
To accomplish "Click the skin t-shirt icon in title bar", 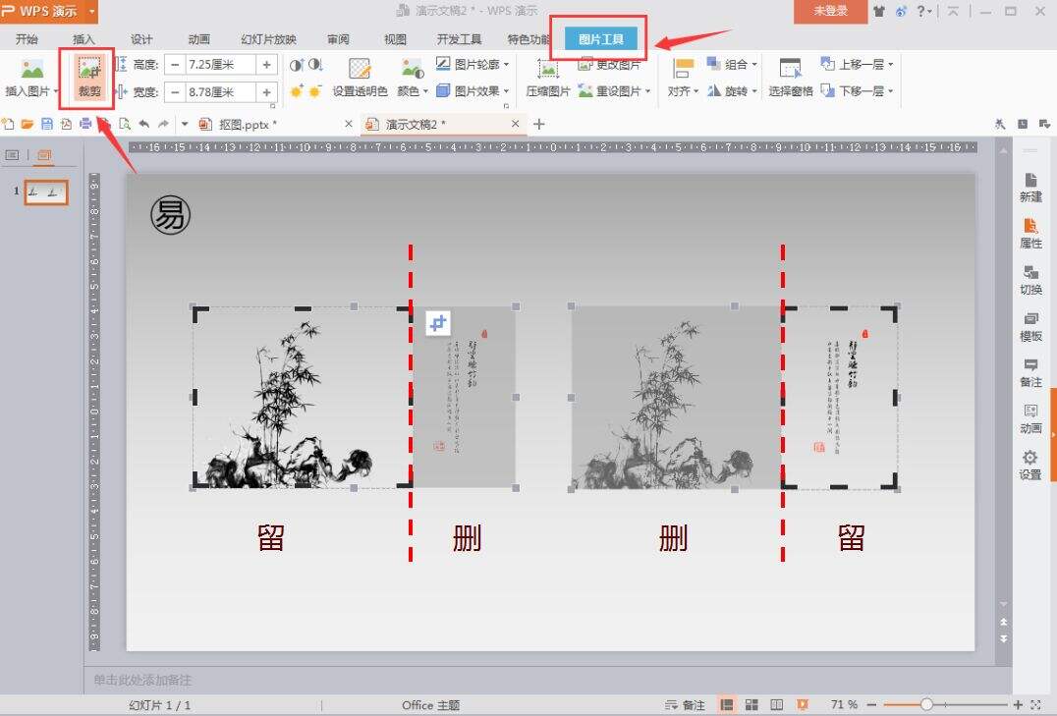I will coord(879,11).
